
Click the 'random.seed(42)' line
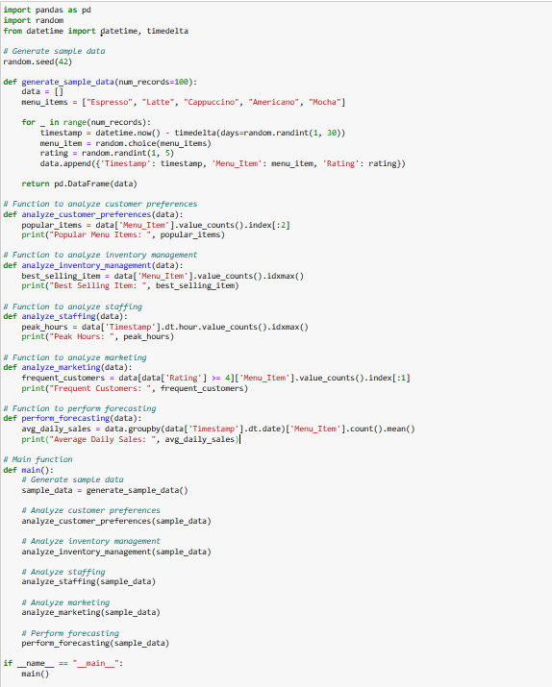38,61
